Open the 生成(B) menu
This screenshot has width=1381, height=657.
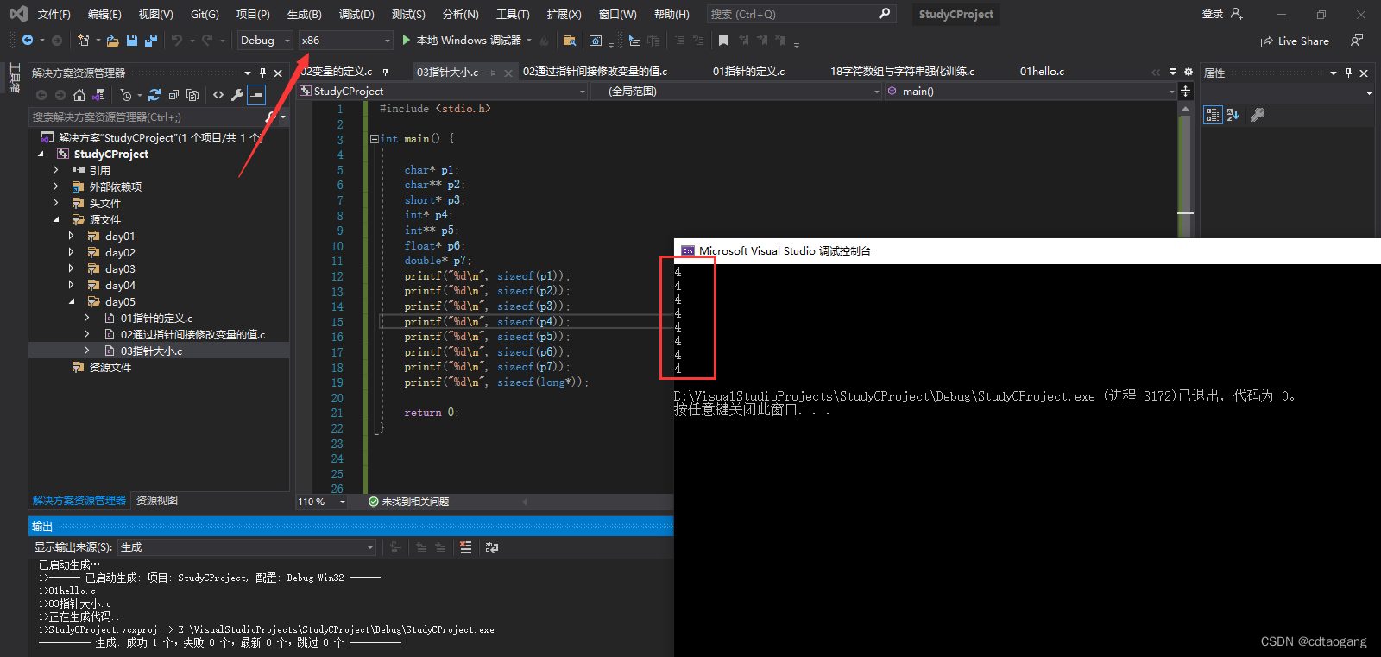[x=304, y=15]
